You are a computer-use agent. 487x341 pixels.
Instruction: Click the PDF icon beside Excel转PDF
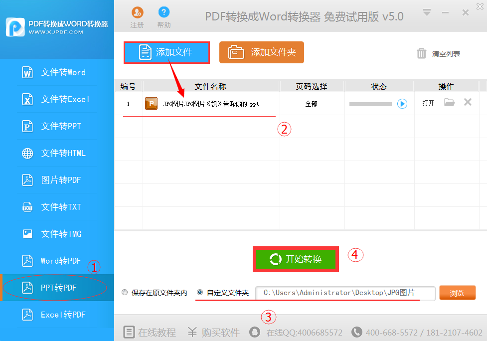(27, 315)
